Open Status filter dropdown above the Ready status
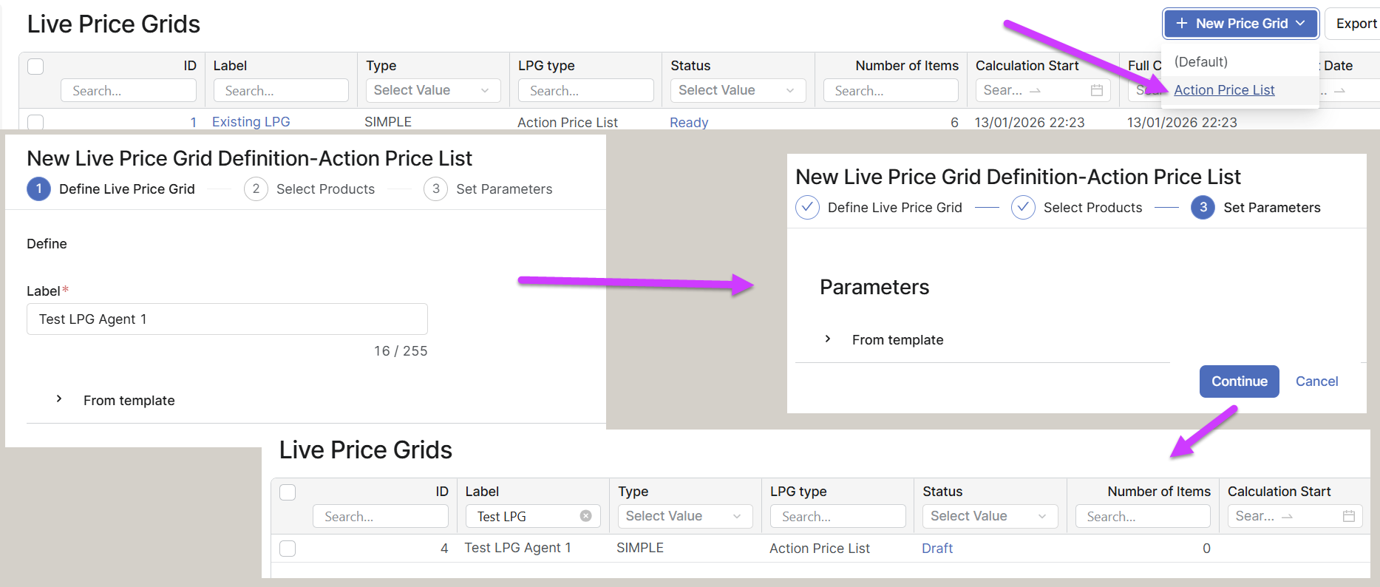This screenshot has height=587, width=1380. [737, 90]
